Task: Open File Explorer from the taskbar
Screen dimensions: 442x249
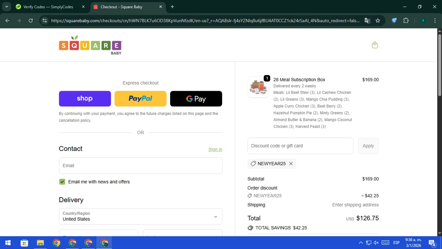Action: (40, 243)
